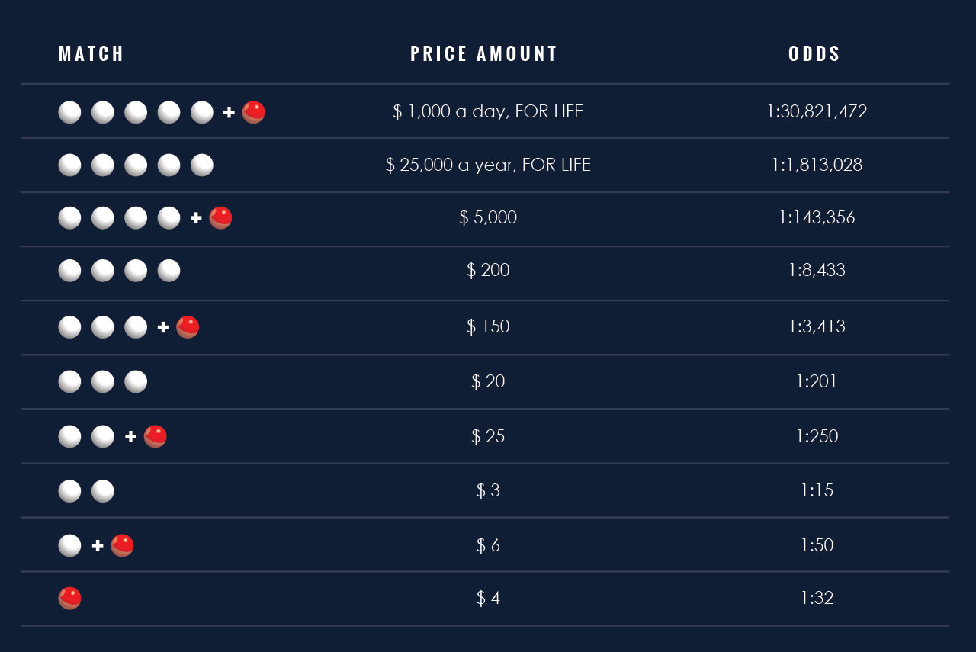The image size is (976, 652).
Task: Click the 1:143,356 odds value
Action: 817,217
